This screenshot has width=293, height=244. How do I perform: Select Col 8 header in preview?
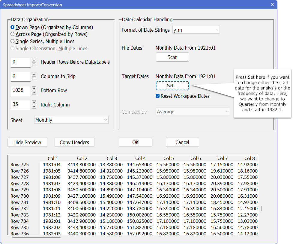point(250,158)
